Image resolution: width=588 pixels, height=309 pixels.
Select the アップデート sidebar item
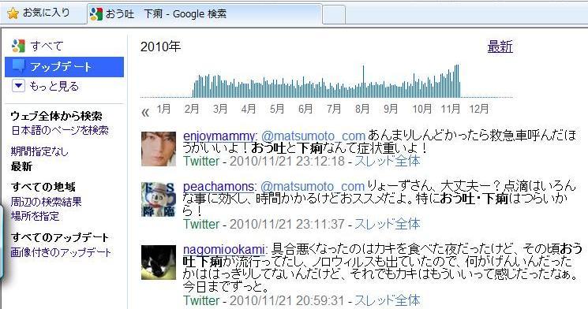[64, 67]
